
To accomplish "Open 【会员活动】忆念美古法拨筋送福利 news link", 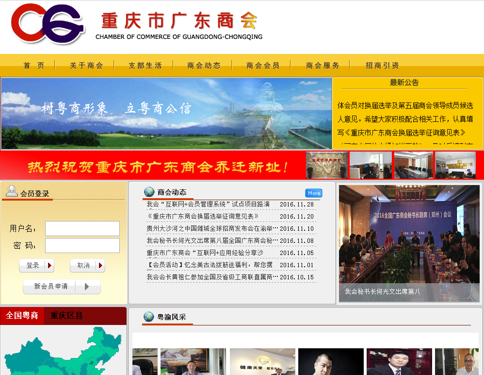I will (x=210, y=265).
